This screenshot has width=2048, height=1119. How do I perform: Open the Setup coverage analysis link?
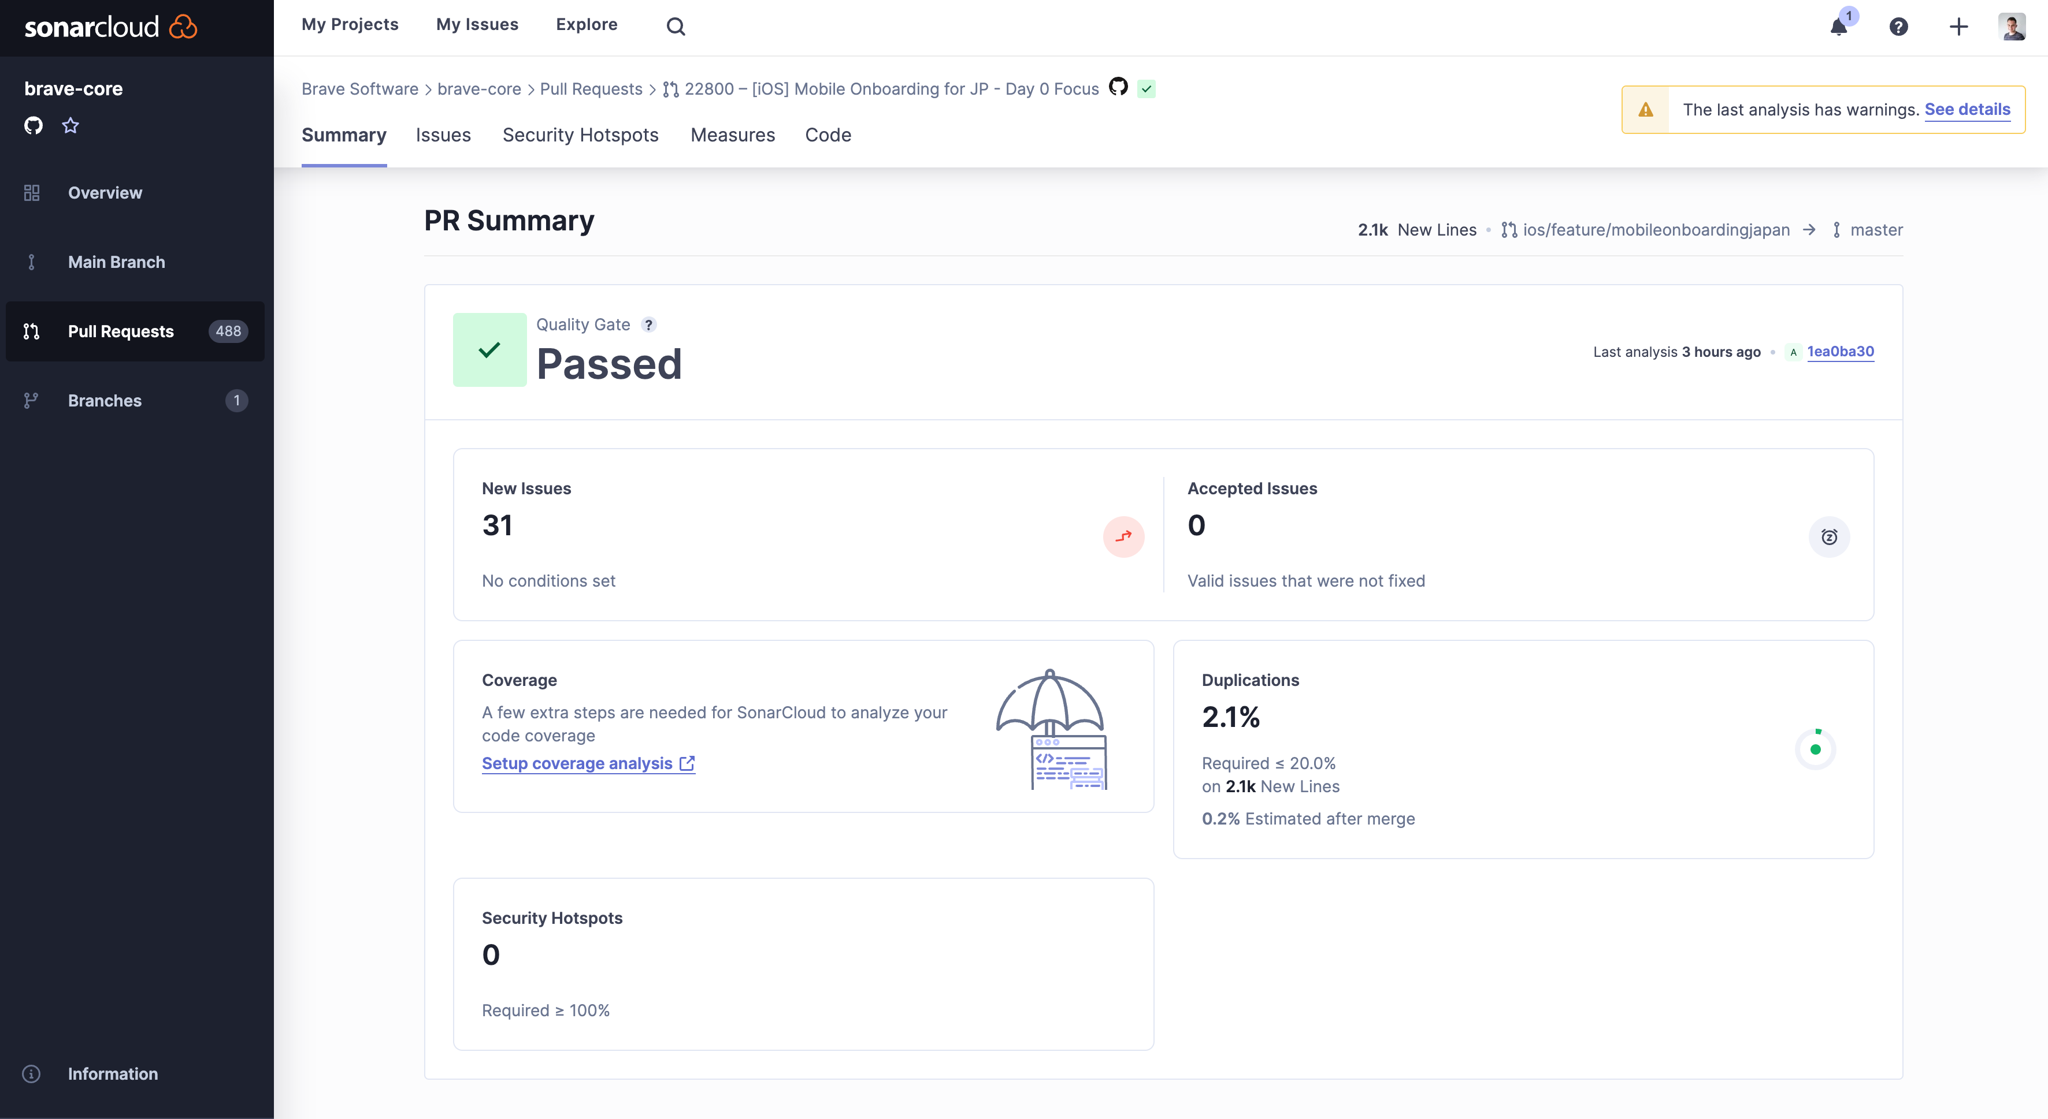(x=578, y=763)
